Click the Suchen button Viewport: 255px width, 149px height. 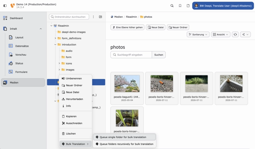158,55
